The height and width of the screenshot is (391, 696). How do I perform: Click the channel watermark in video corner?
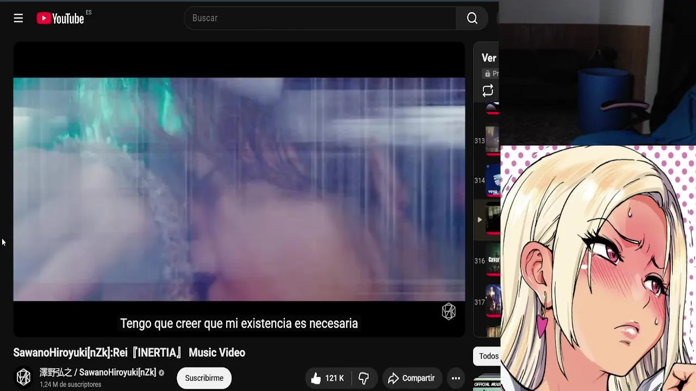click(449, 311)
